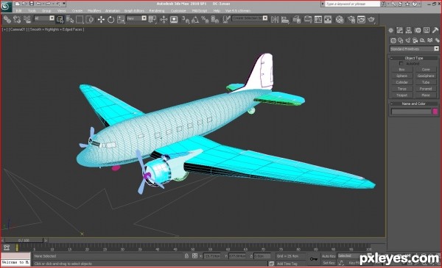The width and height of the screenshot is (442, 268).
Task: Select the Rotate tool in the toolbar
Action: click(x=110, y=19)
